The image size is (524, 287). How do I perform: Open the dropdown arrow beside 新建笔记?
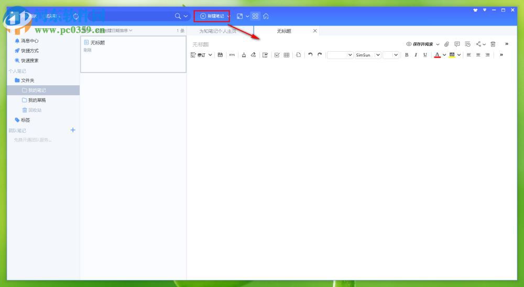[x=228, y=16]
